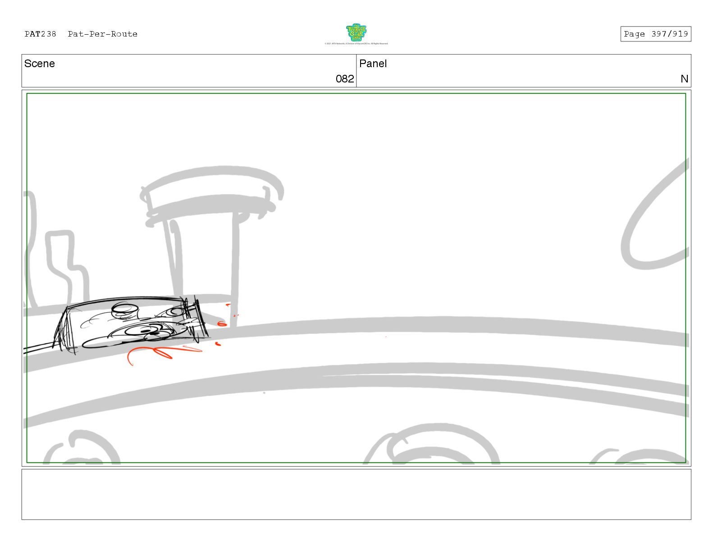This screenshot has height=552, width=713.
Task: Click the 'Scene' label
Action: tap(40, 64)
